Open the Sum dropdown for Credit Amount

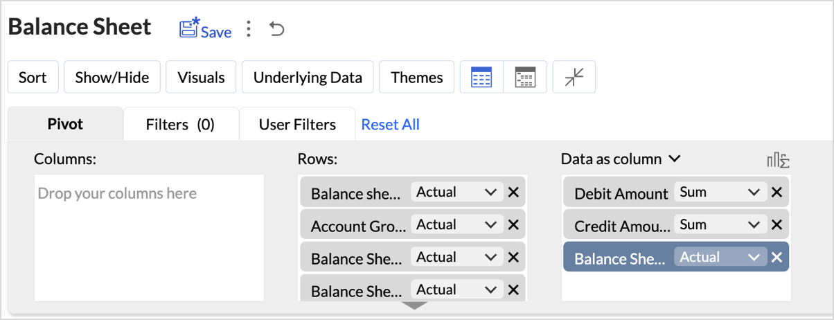720,224
